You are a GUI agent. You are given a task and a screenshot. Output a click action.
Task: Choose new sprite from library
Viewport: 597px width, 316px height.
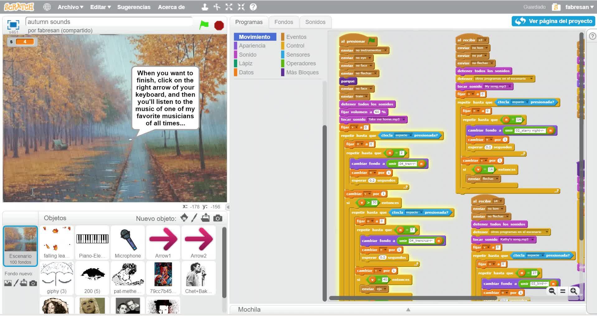pyautogui.click(x=184, y=218)
